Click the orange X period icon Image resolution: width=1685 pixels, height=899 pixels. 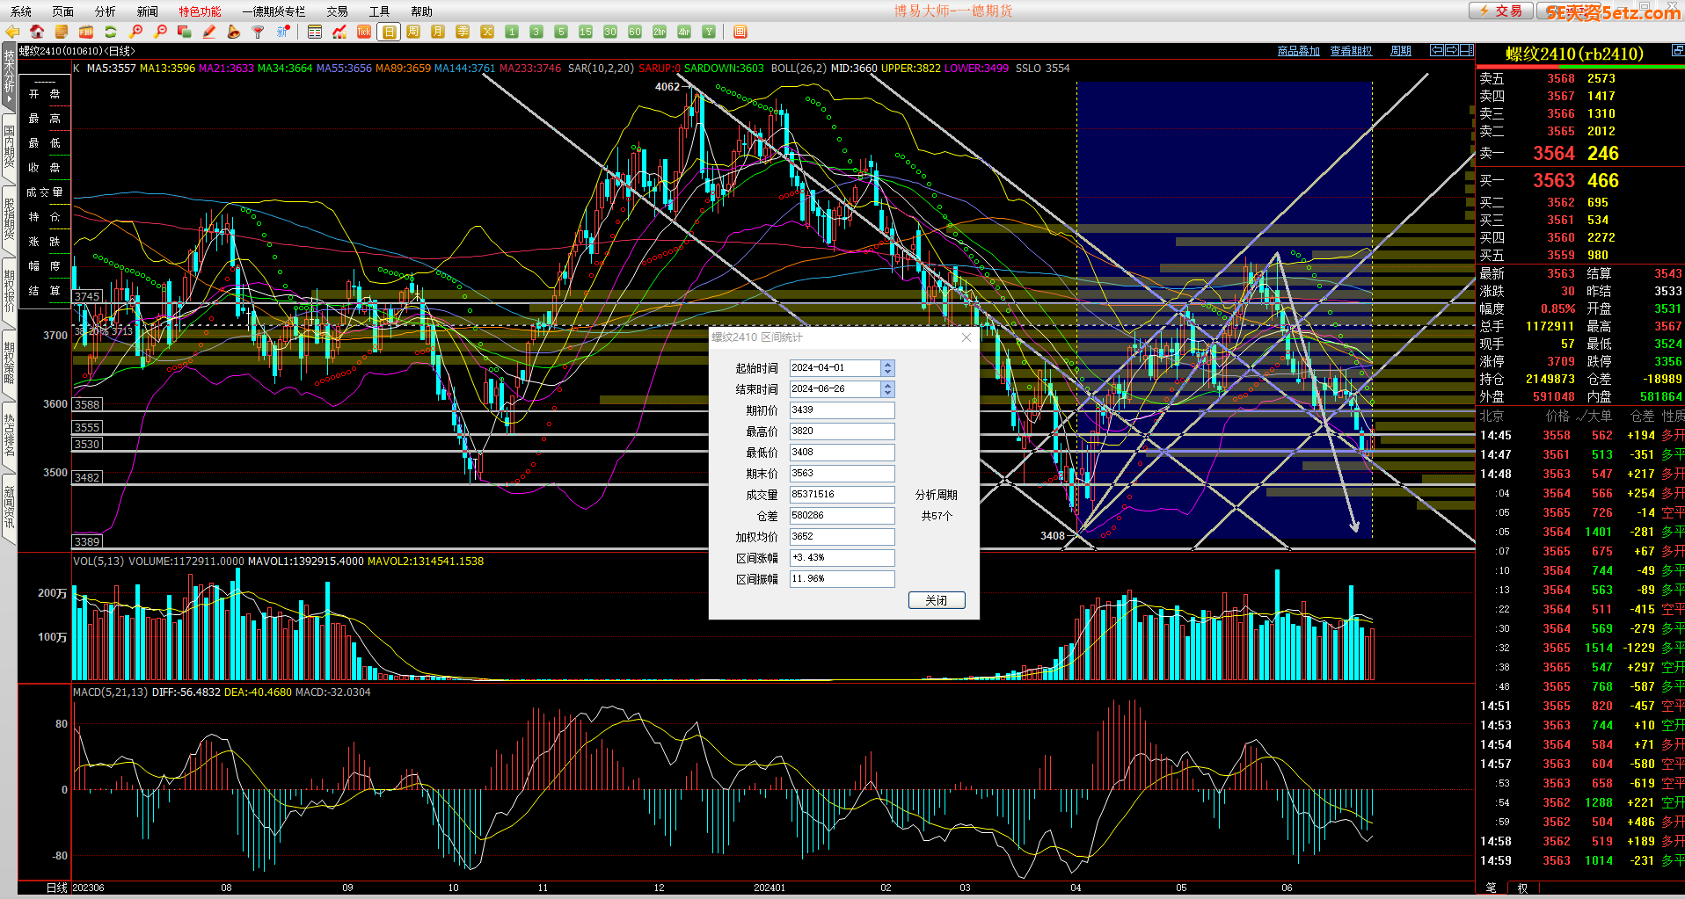pyautogui.click(x=487, y=32)
